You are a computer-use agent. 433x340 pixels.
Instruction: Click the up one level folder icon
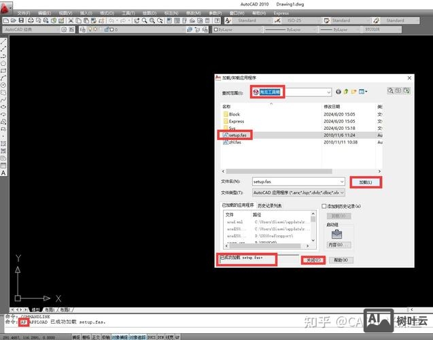click(x=346, y=91)
